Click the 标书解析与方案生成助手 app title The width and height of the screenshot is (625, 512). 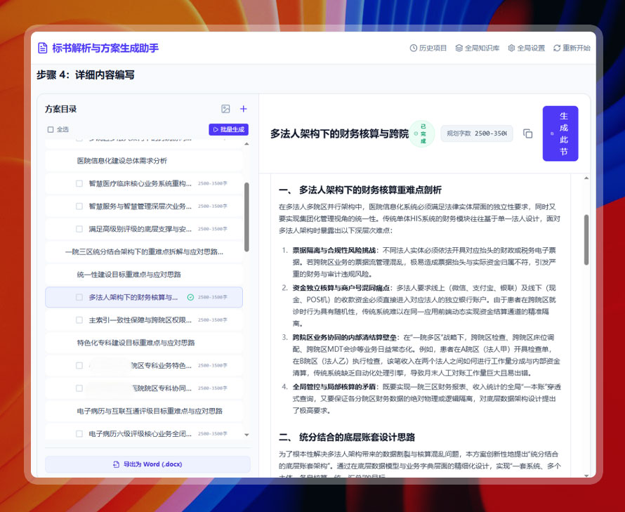click(105, 48)
